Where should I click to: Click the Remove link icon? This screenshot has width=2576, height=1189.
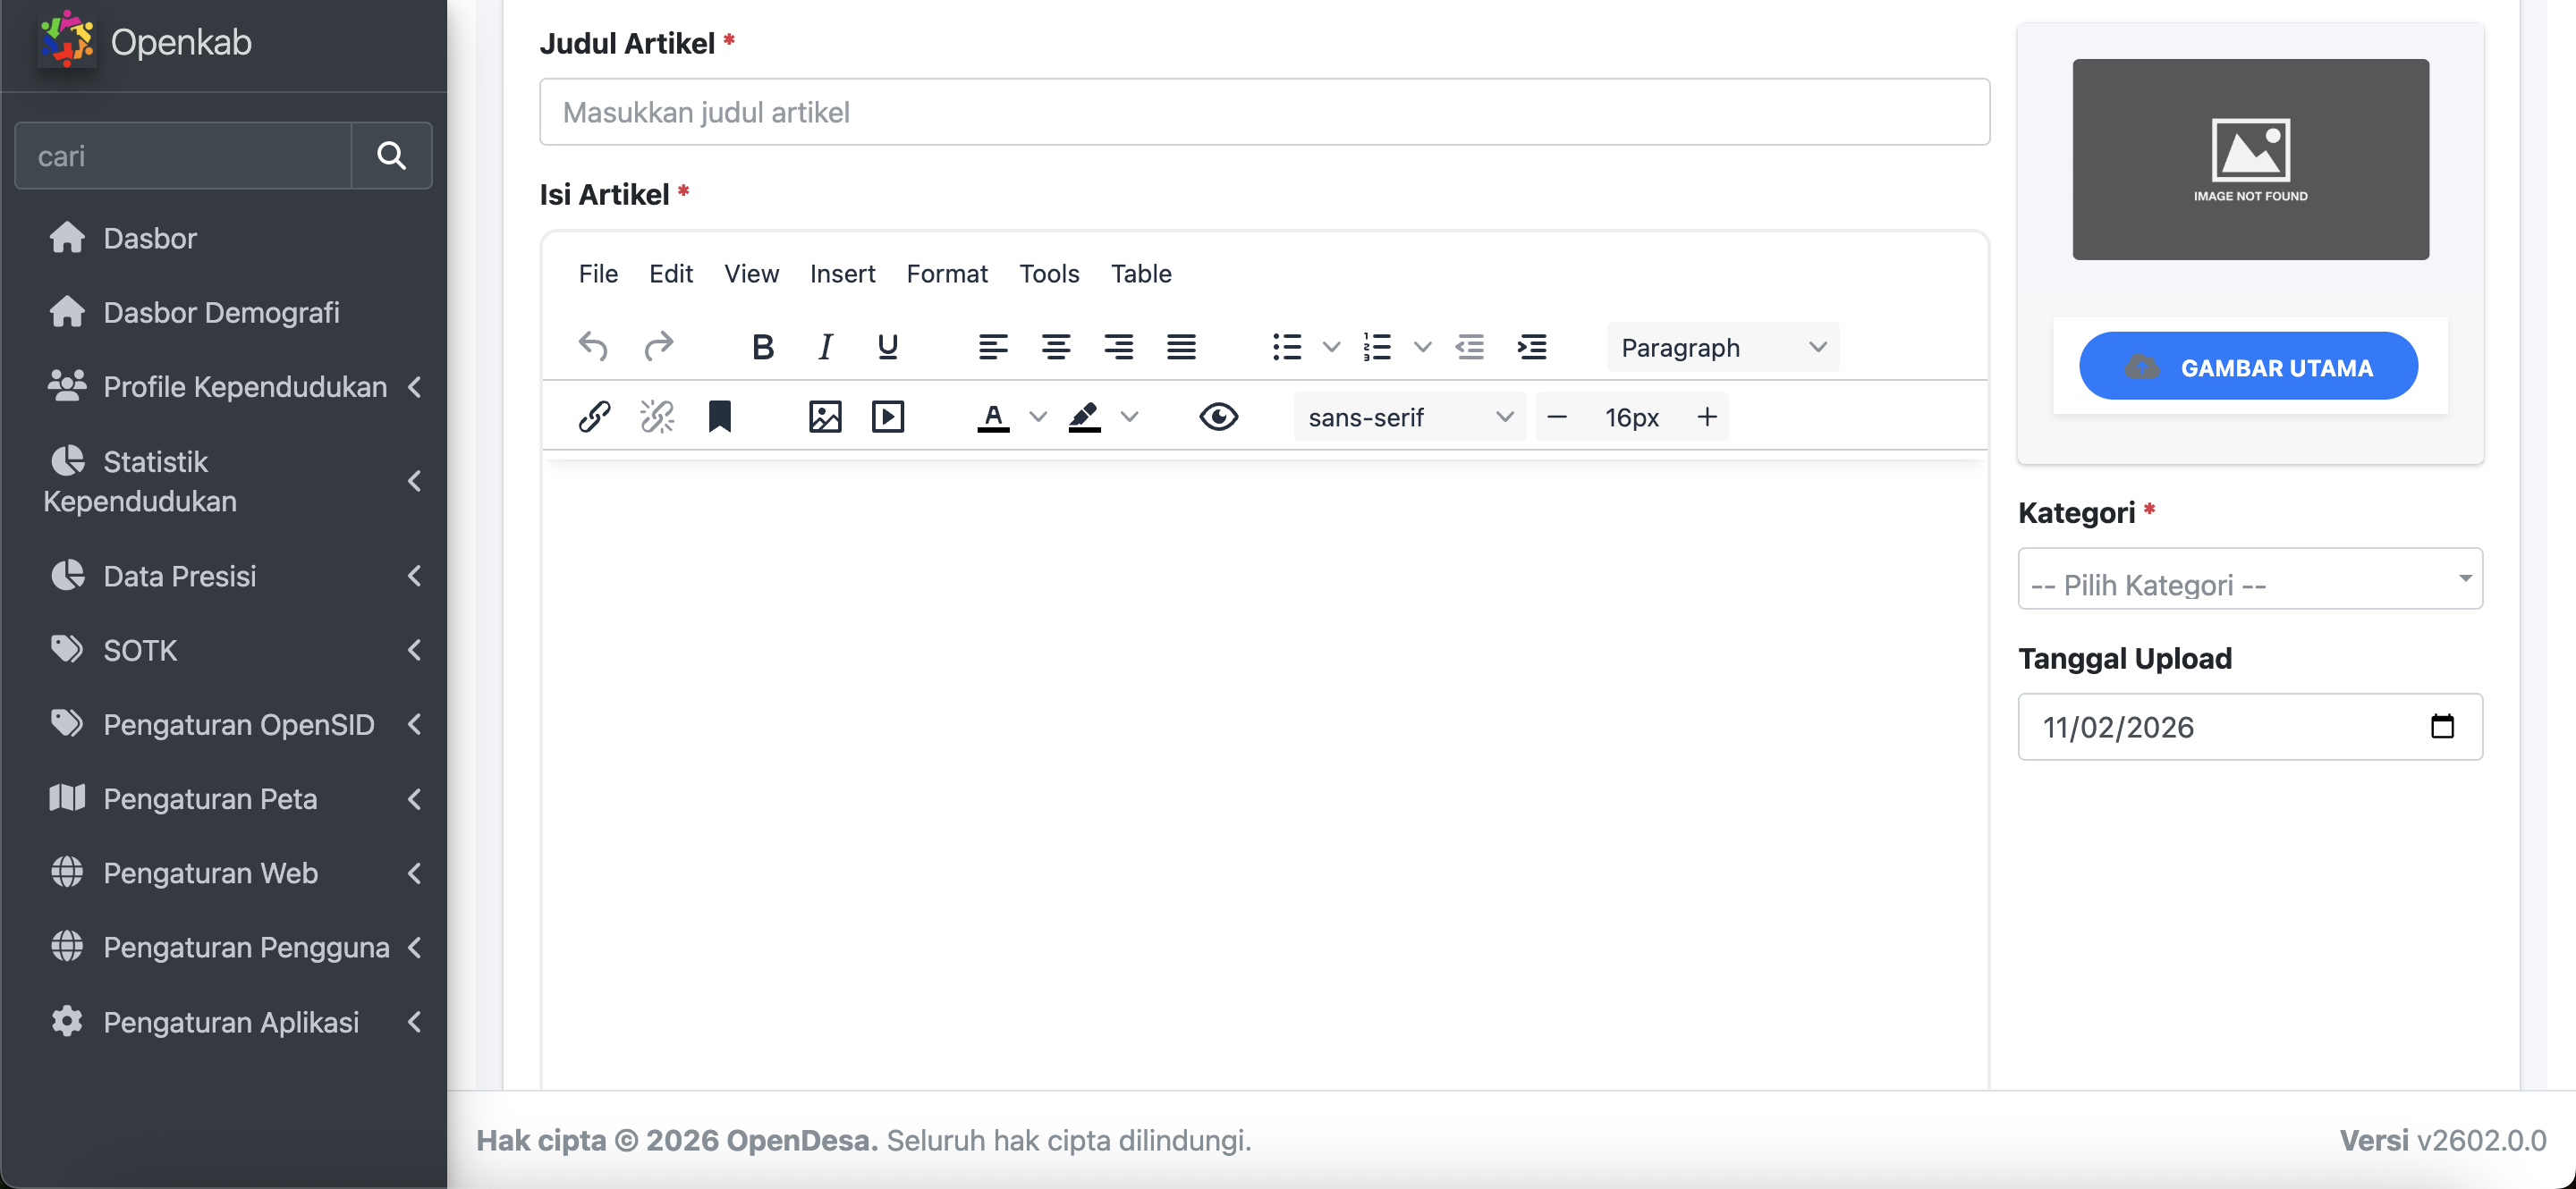click(656, 417)
